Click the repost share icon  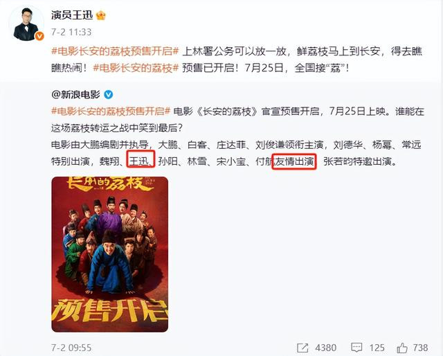(x=303, y=348)
